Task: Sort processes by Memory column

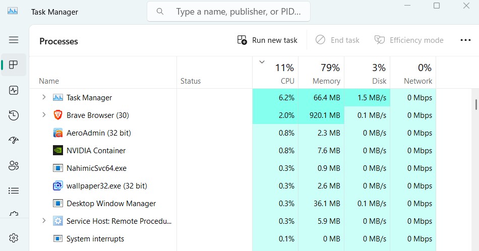Action: tap(321, 73)
